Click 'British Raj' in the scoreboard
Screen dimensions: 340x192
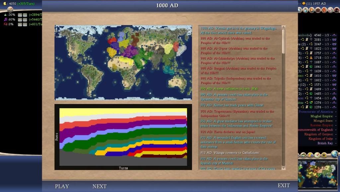click(325, 143)
